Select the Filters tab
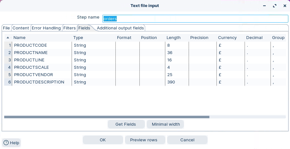The width and height of the screenshot is (290, 149). [69, 28]
